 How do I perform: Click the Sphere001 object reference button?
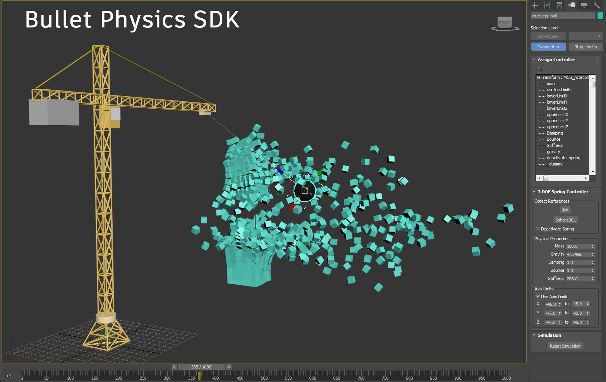[x=565, y=220]
